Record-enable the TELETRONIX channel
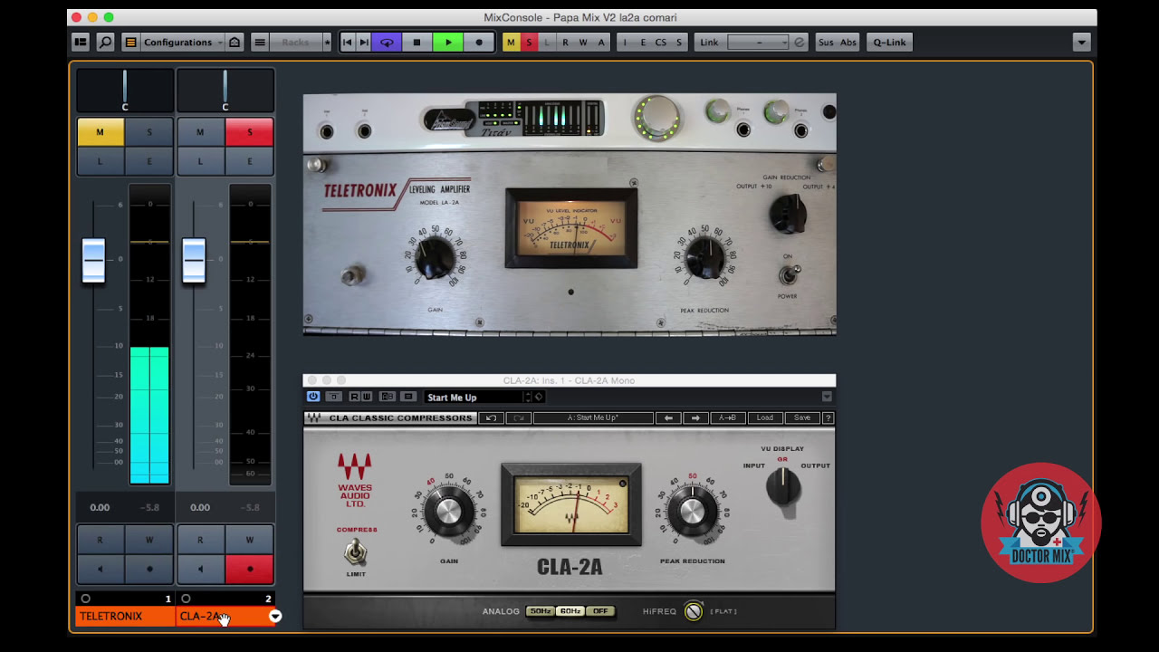This screenshot has height=652, width=1159. [x=149, y=569]
